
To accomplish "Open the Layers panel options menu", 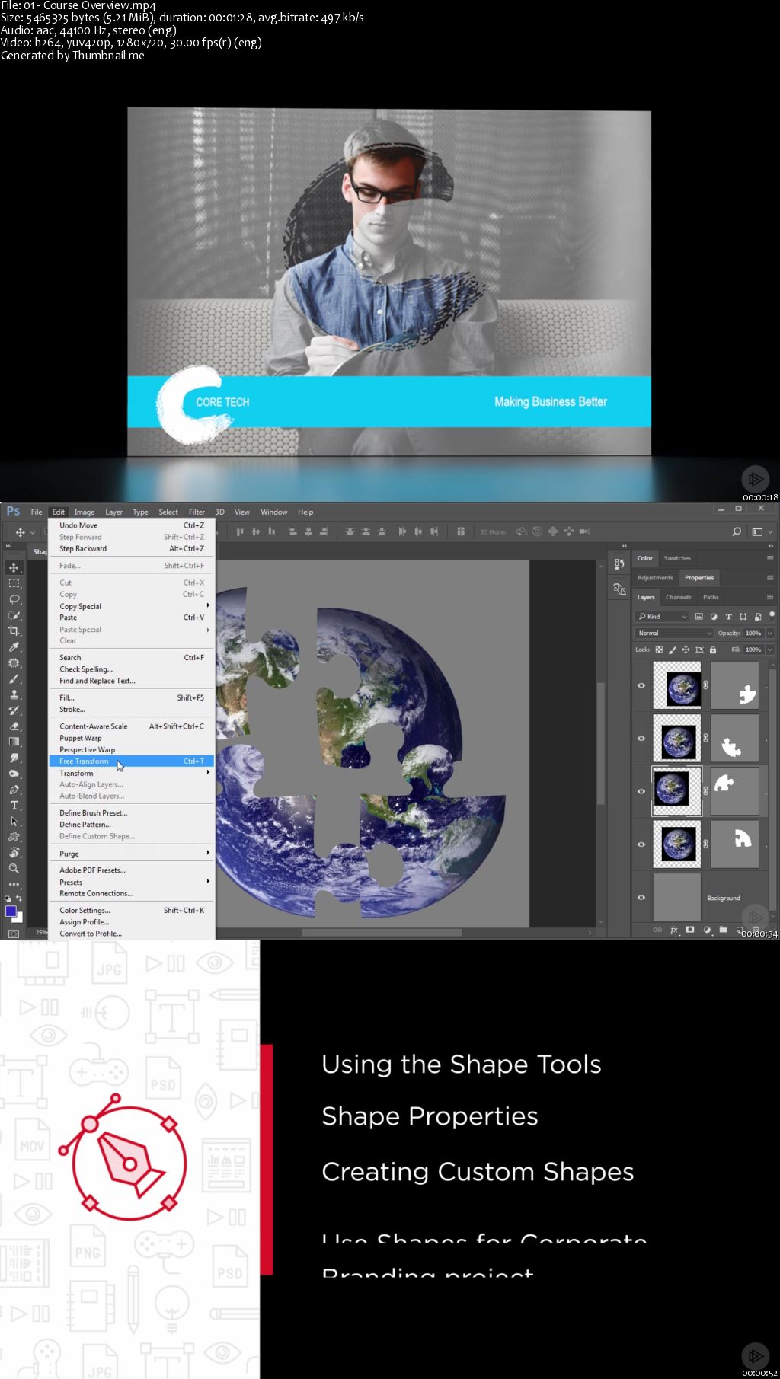I will tap(770, 597).
